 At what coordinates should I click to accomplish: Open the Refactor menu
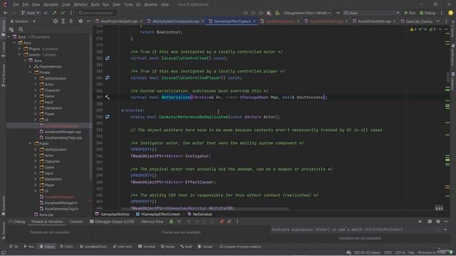tap(81, 5)
